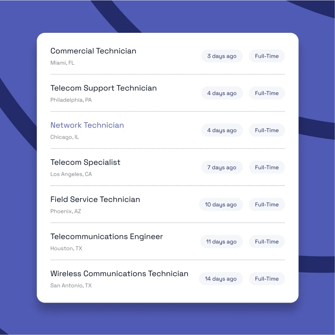Open the Telecommunications Engineer listing

[x=107, y=237]
